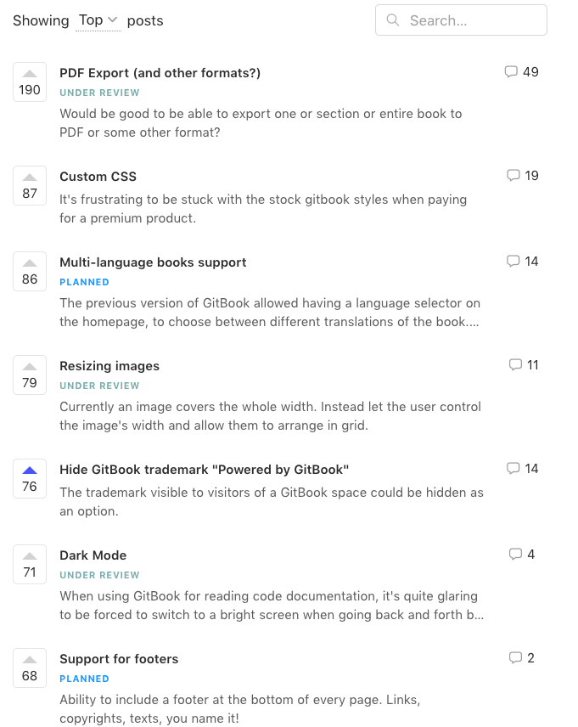Click the chevron next to Top

[x=112, y=20]
